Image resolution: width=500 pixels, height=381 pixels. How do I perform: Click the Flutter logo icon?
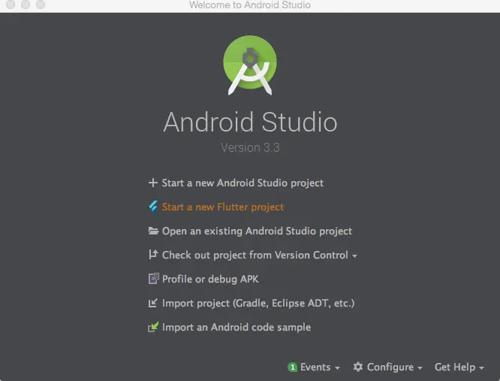click(153, 207)
